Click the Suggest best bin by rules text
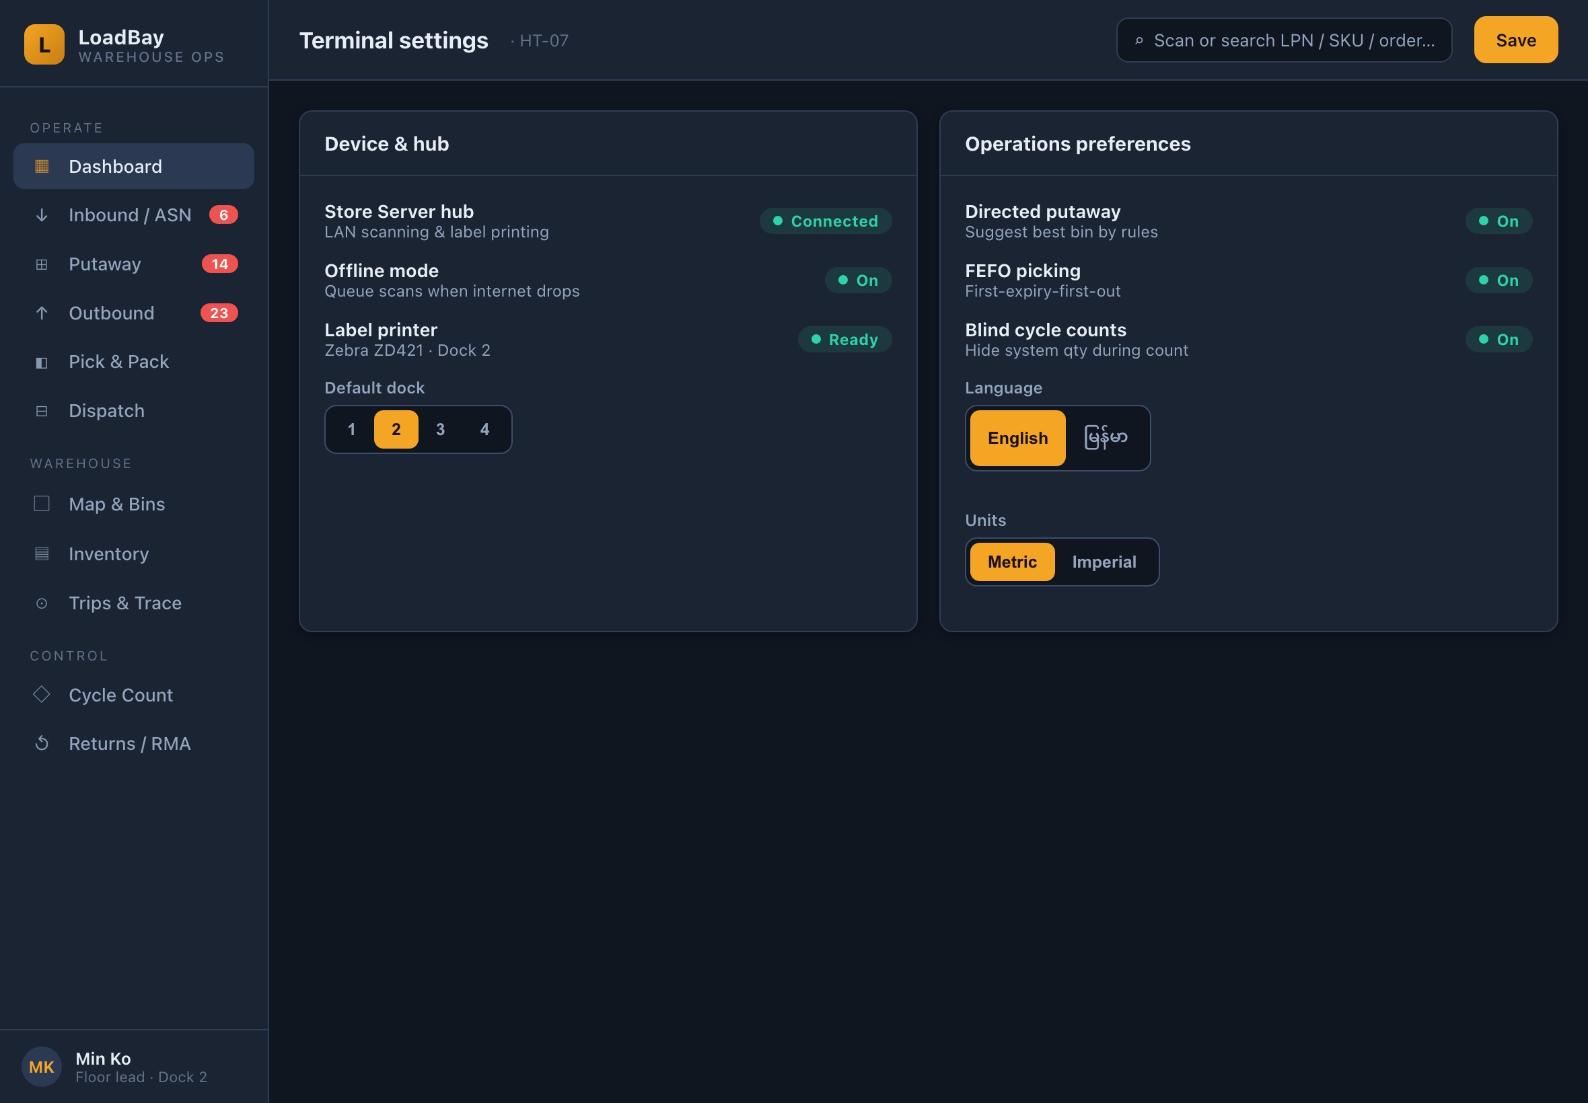 (x=1061, y=232)
